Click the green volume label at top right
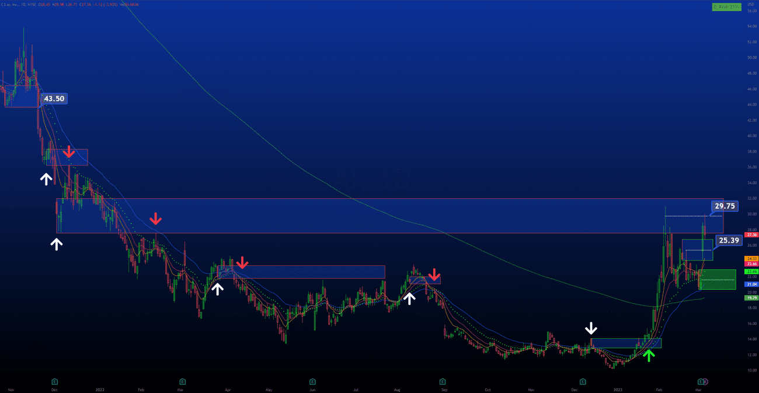The image size is (759, 393). pyautogui.click(x=726, y=7)
